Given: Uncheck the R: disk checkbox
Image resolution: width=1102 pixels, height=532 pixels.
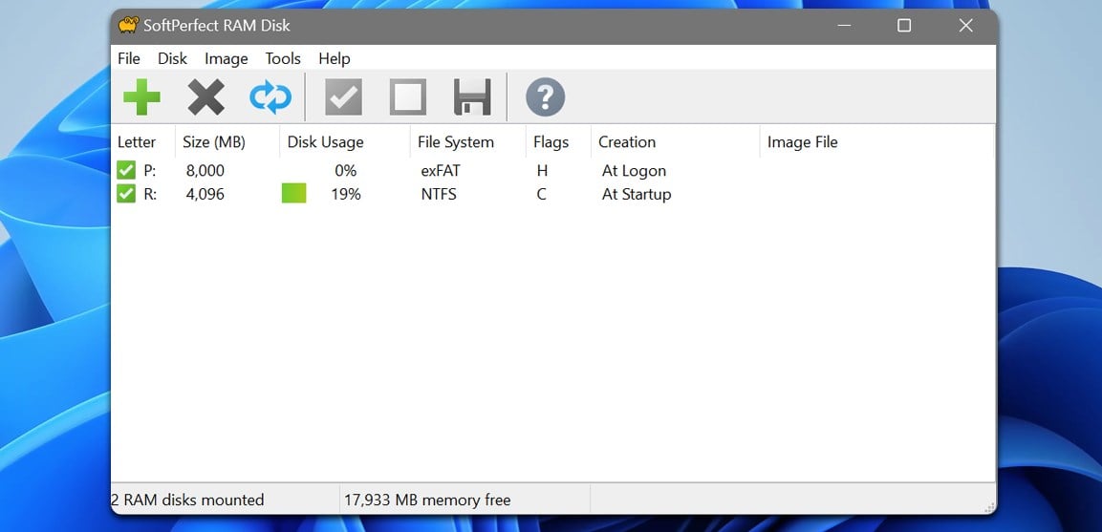Looking at the screenshot, I should coord(126,194).
